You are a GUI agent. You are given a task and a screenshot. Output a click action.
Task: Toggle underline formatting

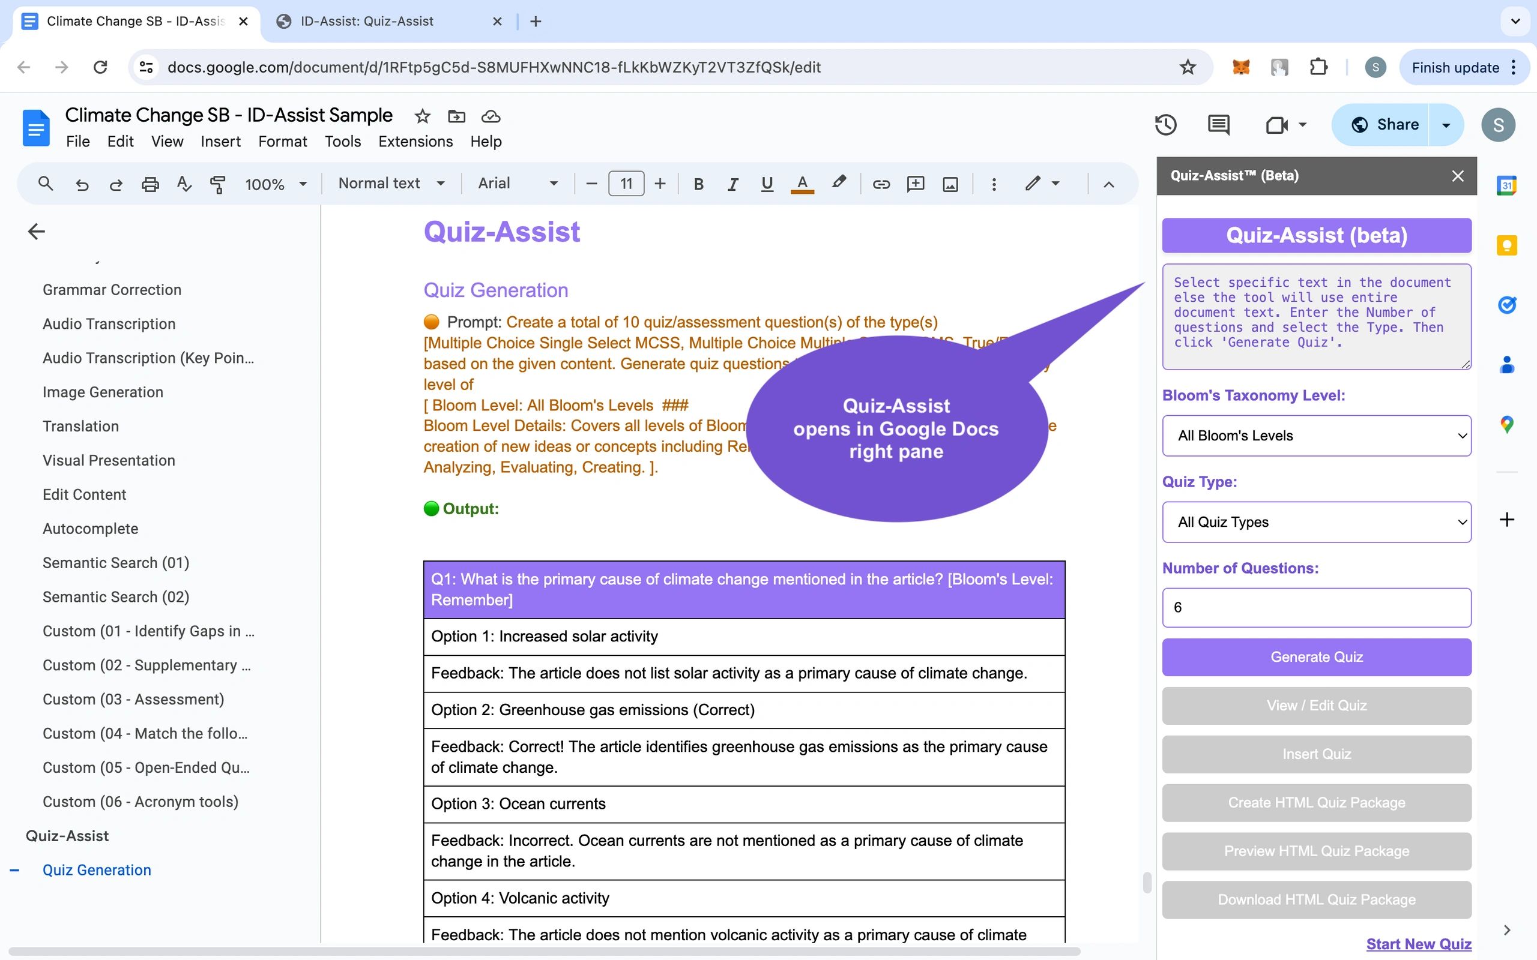pos(767,184)
